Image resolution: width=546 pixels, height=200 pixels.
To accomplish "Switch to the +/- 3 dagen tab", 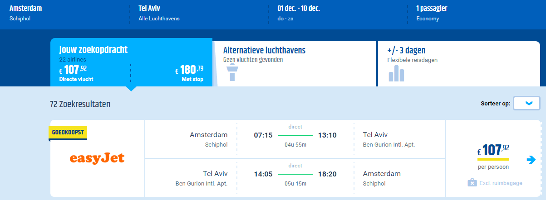I will (459, 63).
